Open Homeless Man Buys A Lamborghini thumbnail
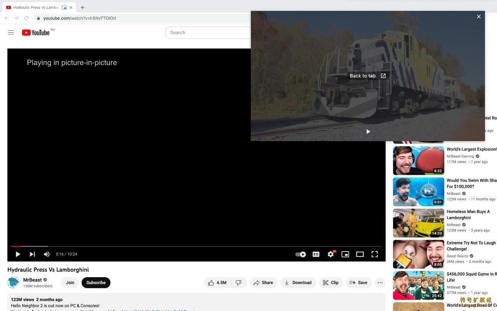This screenshot has width=497, height=311. [x=419, y=223]
